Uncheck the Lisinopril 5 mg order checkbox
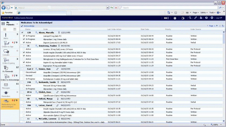226x127 pixels. click(24, 36)
